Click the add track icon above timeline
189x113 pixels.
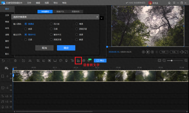tap(7, 68)
